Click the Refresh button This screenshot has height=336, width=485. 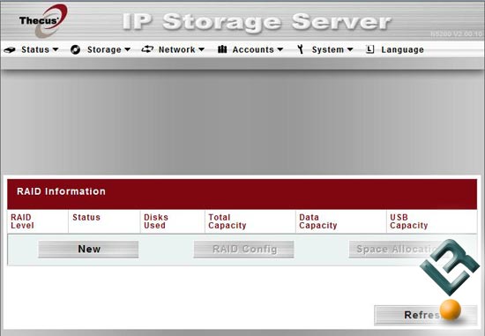(x=425, y=315)
